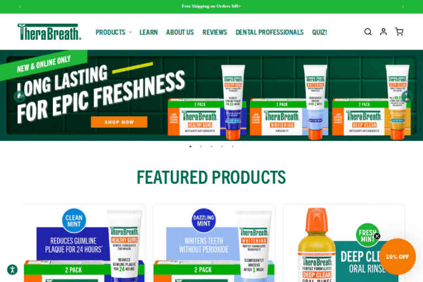Show previous hero banner slide

(x=19, y=96)
